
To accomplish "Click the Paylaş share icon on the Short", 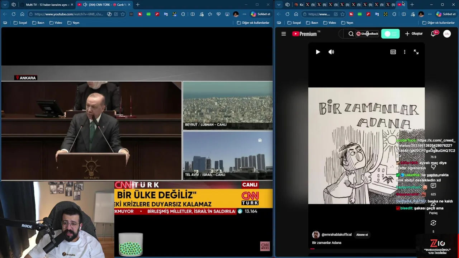I will [x=433, y=205].
